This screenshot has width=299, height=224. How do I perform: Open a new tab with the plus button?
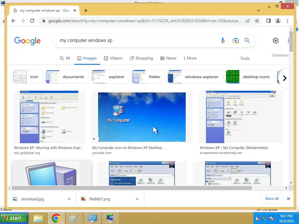[86, 10]
